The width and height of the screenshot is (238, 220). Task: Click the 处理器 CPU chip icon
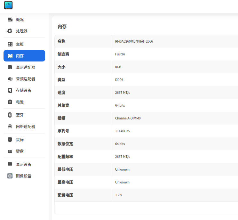point(10,31)
